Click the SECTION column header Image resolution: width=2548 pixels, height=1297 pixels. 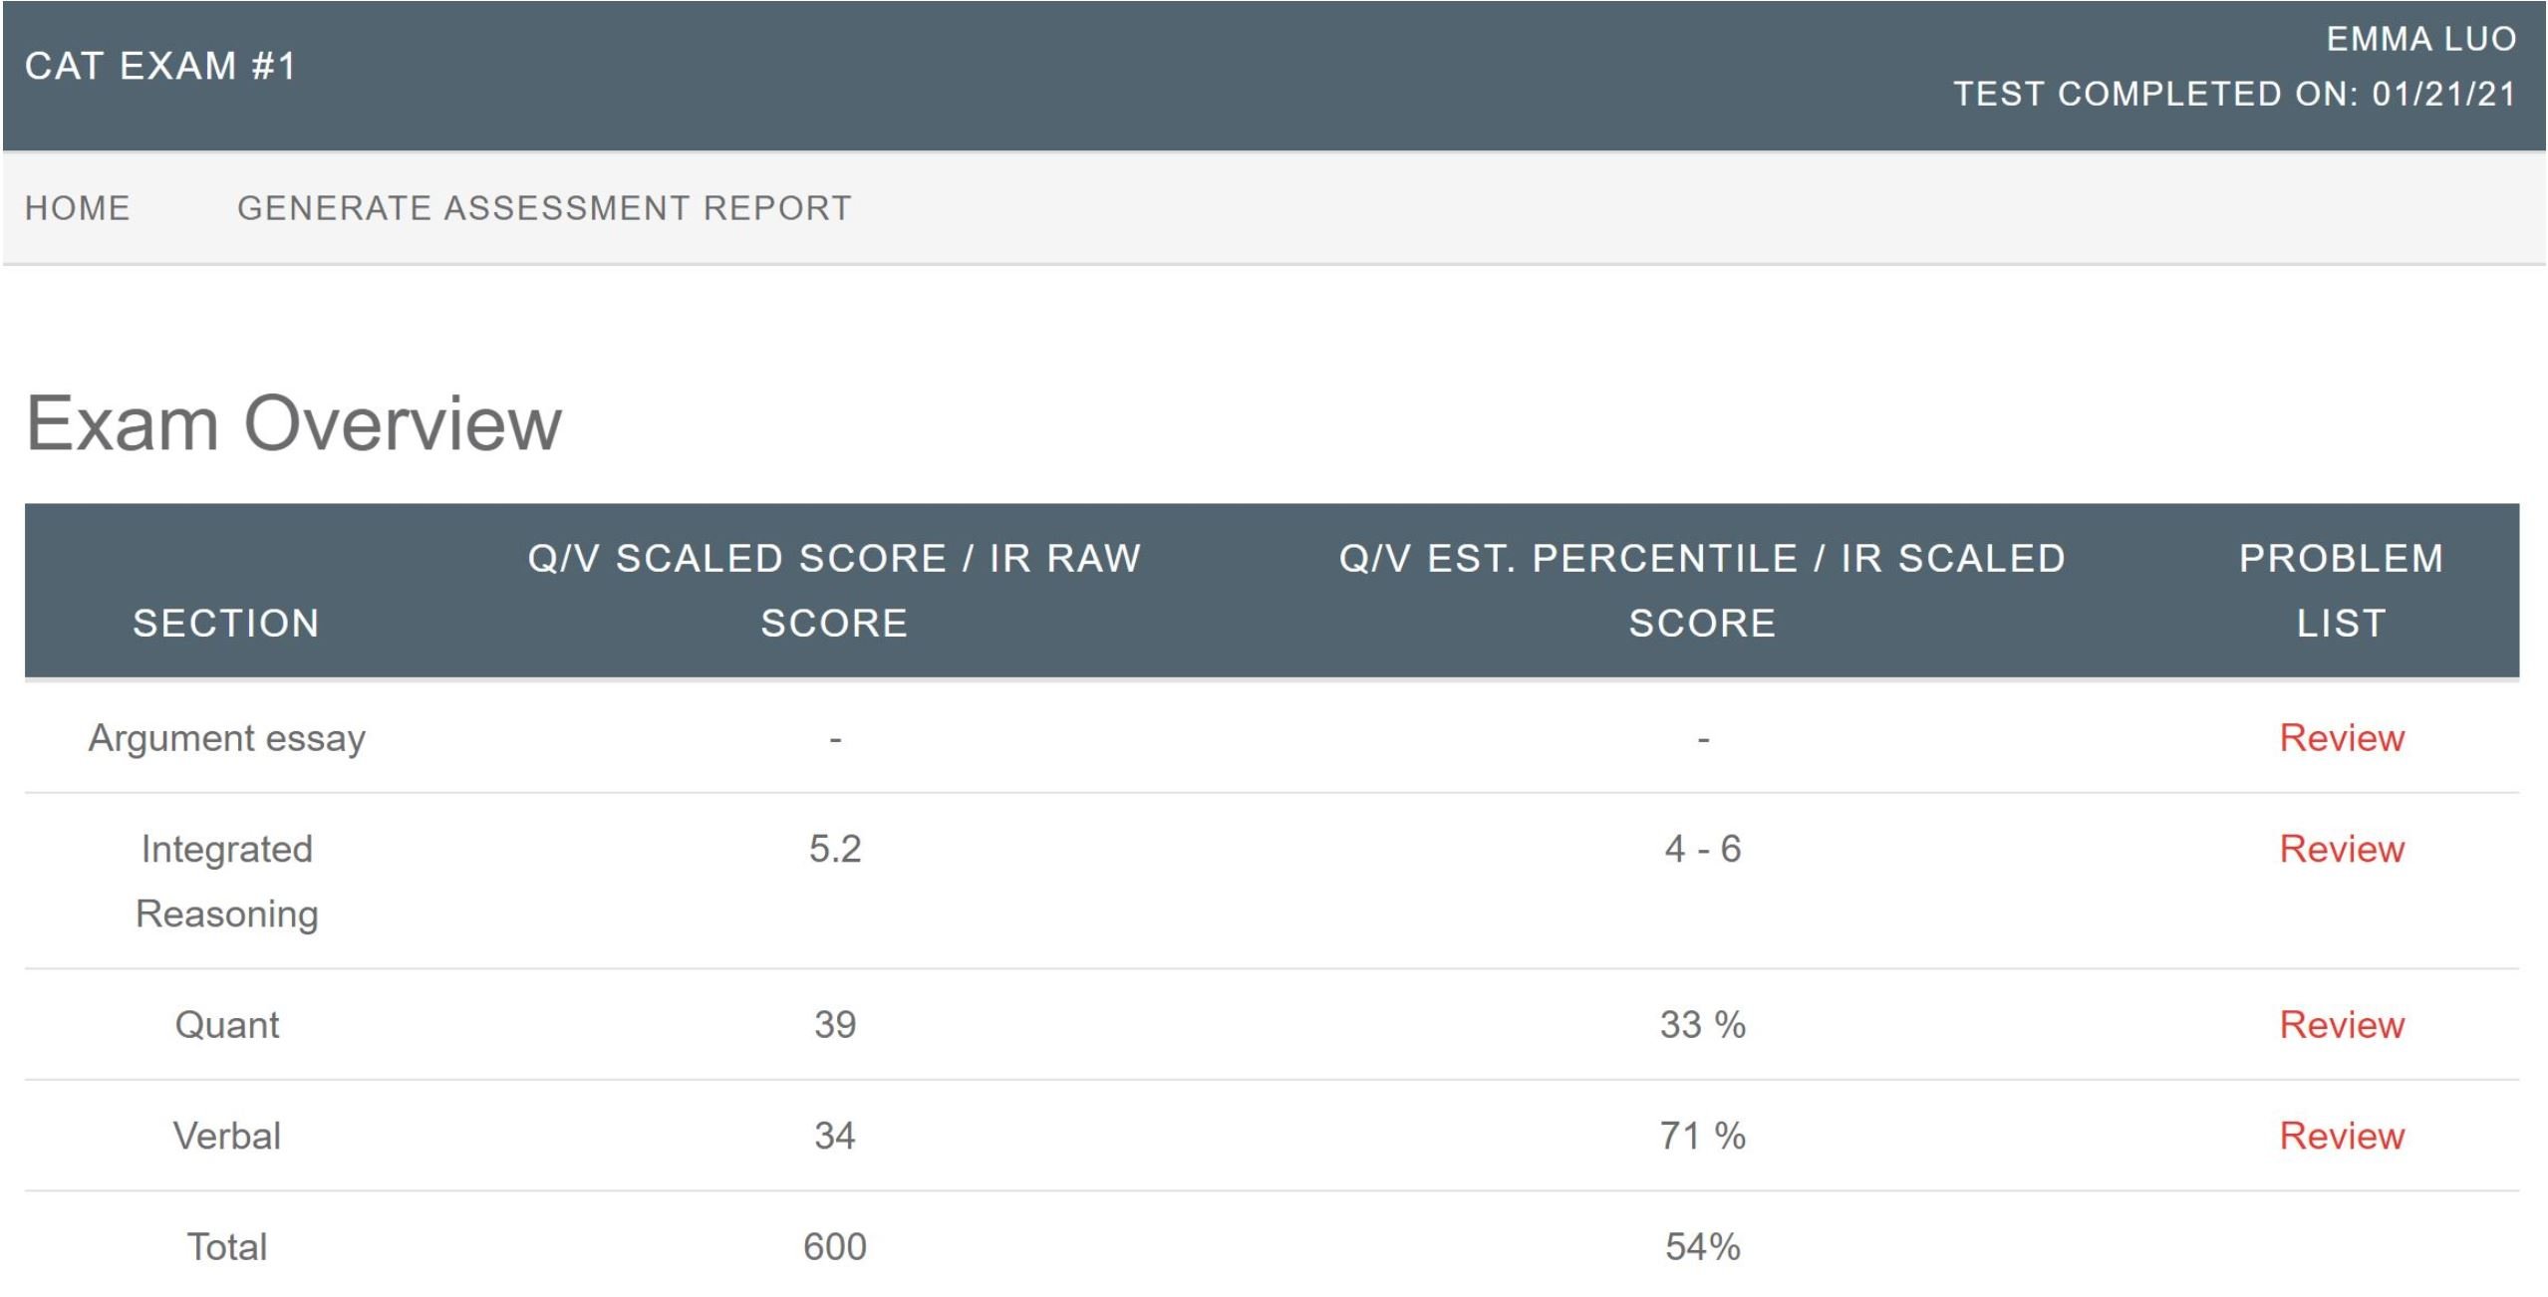(x=226, y=624)
